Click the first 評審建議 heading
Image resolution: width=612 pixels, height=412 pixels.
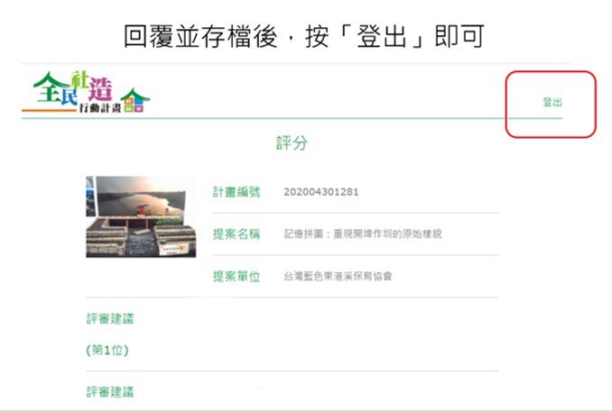110,319
